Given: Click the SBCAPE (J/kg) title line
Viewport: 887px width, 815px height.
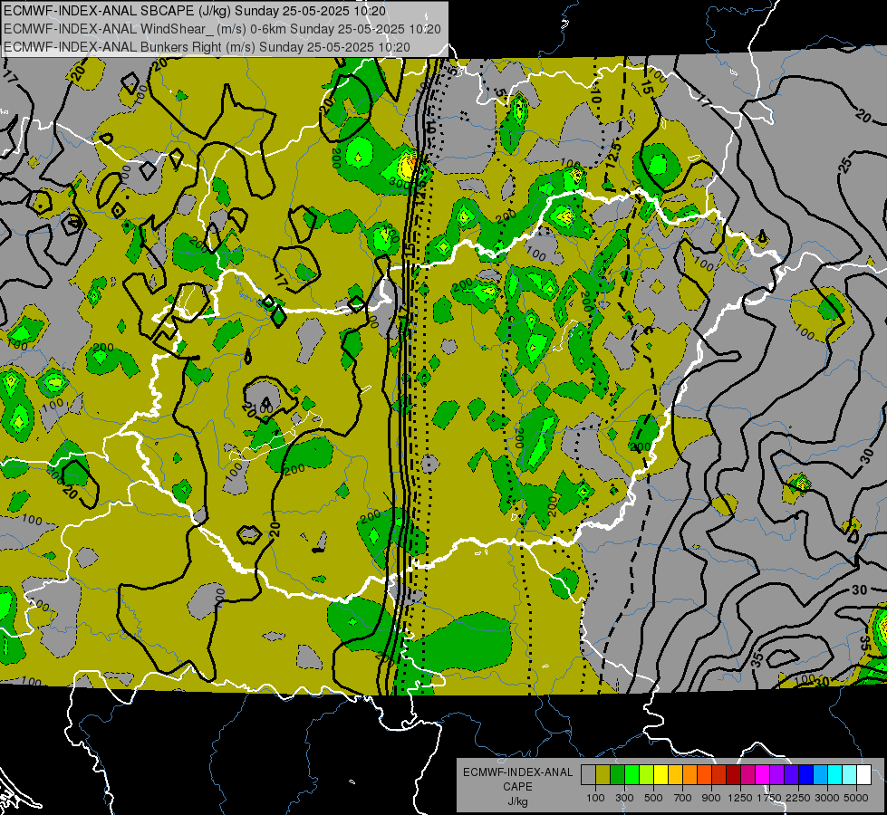Looking at the screenshot, I should pyautogui.click(x=195, y=11).
